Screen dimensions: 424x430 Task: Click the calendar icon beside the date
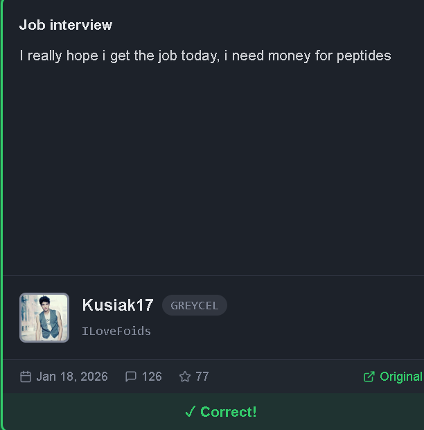point(26,377)
